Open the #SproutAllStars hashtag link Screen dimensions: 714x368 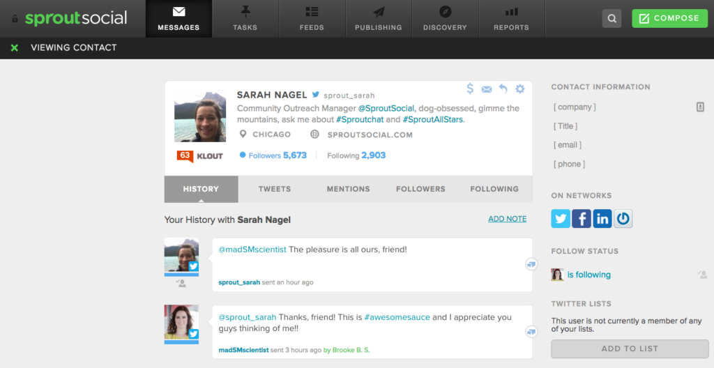(432, 120)
